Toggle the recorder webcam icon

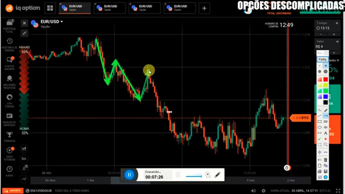(208, 175)
